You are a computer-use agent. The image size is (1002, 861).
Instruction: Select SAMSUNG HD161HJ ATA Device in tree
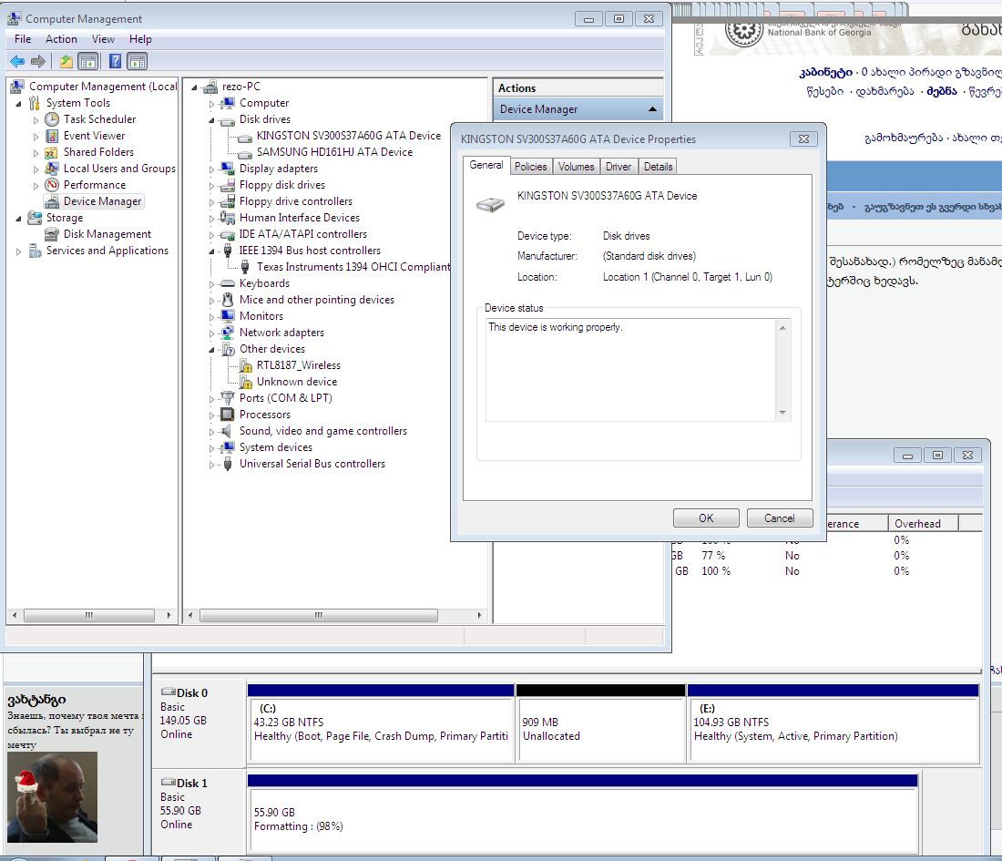[333, 152]
